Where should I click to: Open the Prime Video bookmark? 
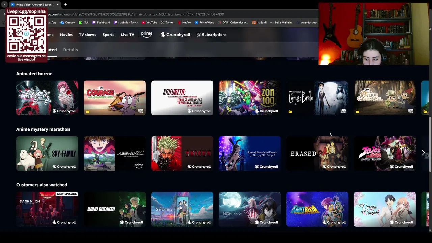204,23
